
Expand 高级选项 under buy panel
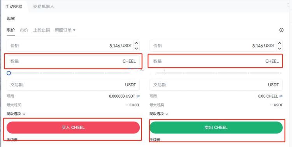click(x=16, y=114)
